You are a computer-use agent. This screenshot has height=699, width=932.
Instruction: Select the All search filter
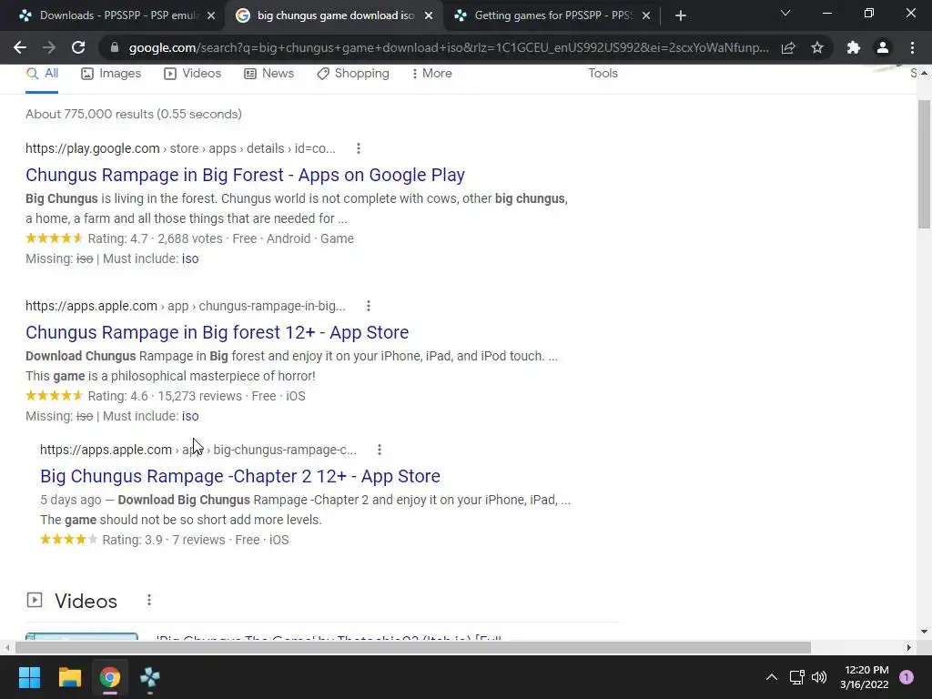point(42,73)
